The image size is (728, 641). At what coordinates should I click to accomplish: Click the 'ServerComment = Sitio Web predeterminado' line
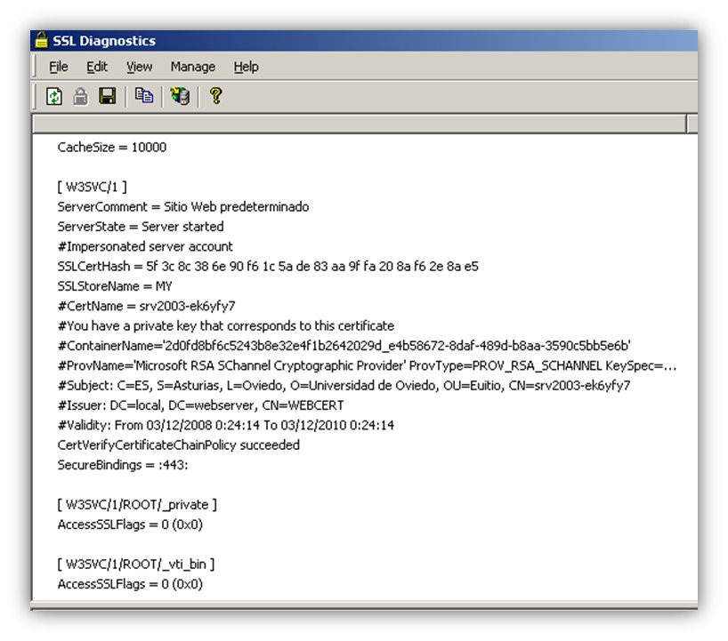pos(183,207)
